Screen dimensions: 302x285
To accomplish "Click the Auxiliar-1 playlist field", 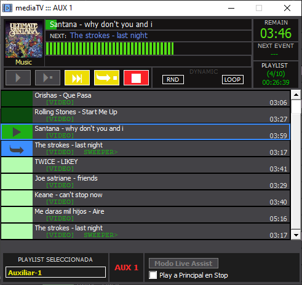I will click(55, 272).
